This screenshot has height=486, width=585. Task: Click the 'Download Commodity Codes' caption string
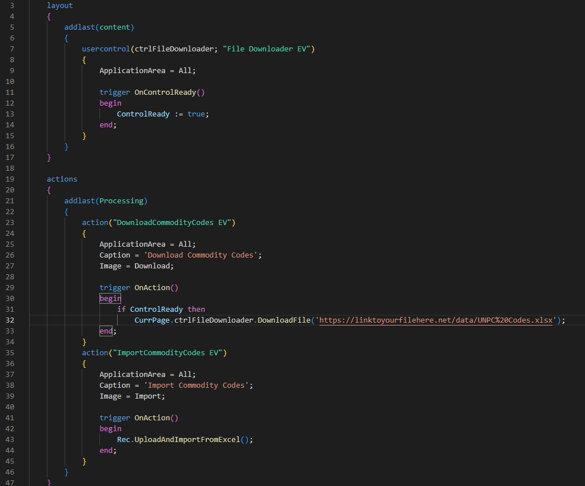click(x=201, y=255)
